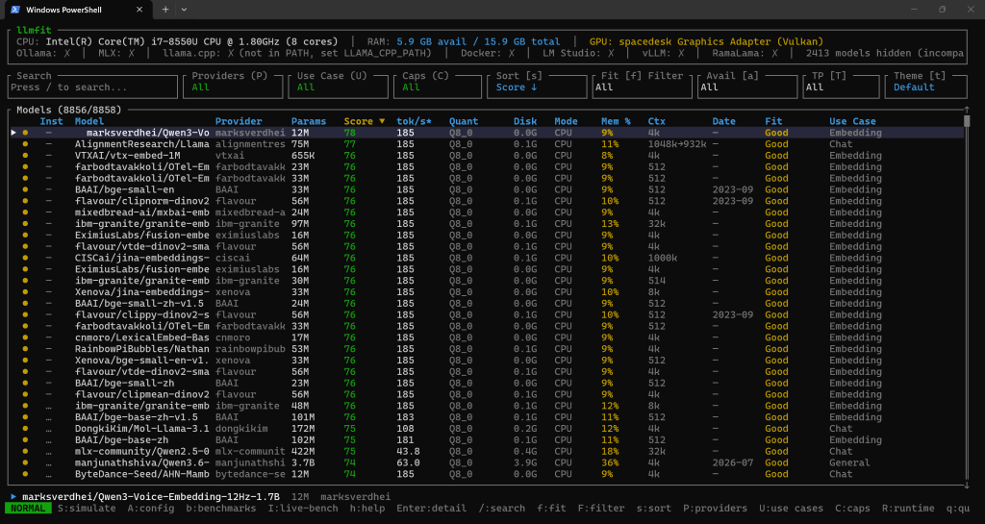
Task: Click the Inst column header
Action: tap(51, 121)
